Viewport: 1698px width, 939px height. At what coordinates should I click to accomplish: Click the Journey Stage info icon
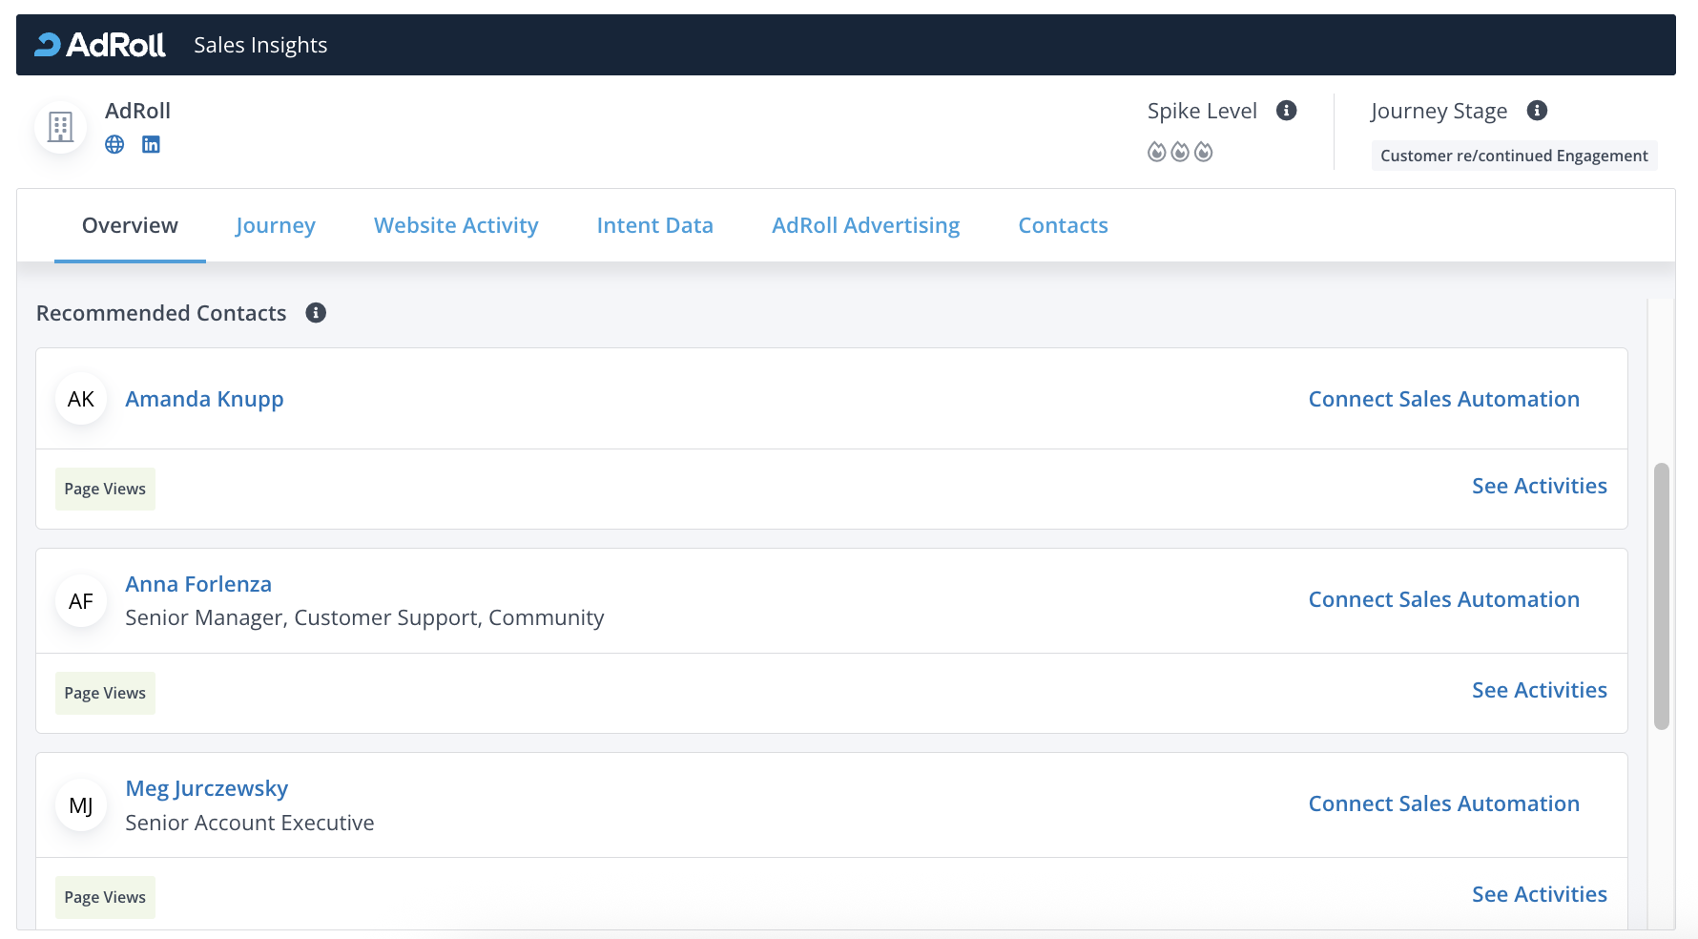pyautogui.click(x=1537, y=111)
